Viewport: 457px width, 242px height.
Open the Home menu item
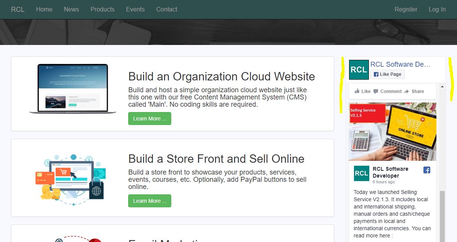(44, 9)
